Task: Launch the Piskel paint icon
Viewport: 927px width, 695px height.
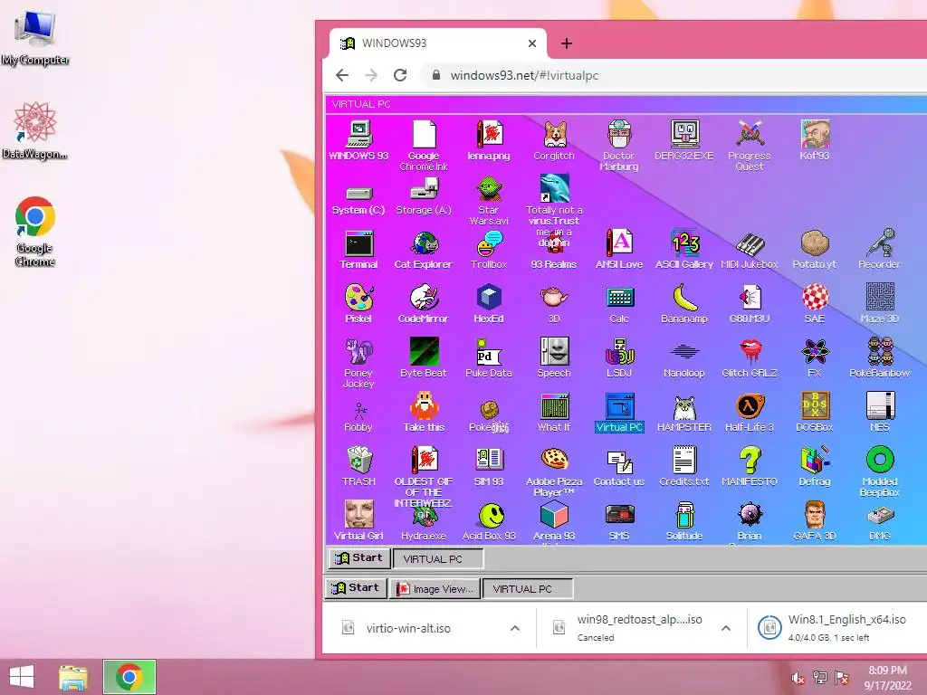Action: pos(358,304)
